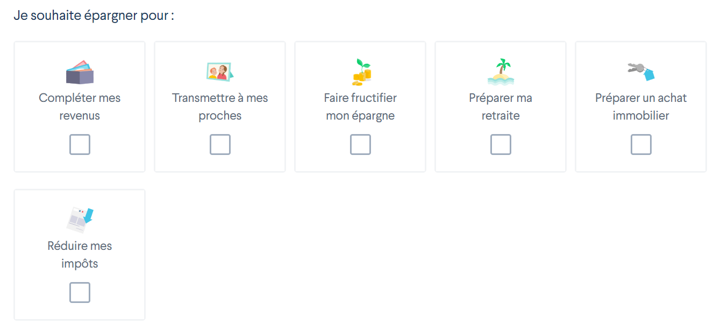Tick the Transmettre à mes proches checkbox

pyautogui.click(x=220, y=145)
